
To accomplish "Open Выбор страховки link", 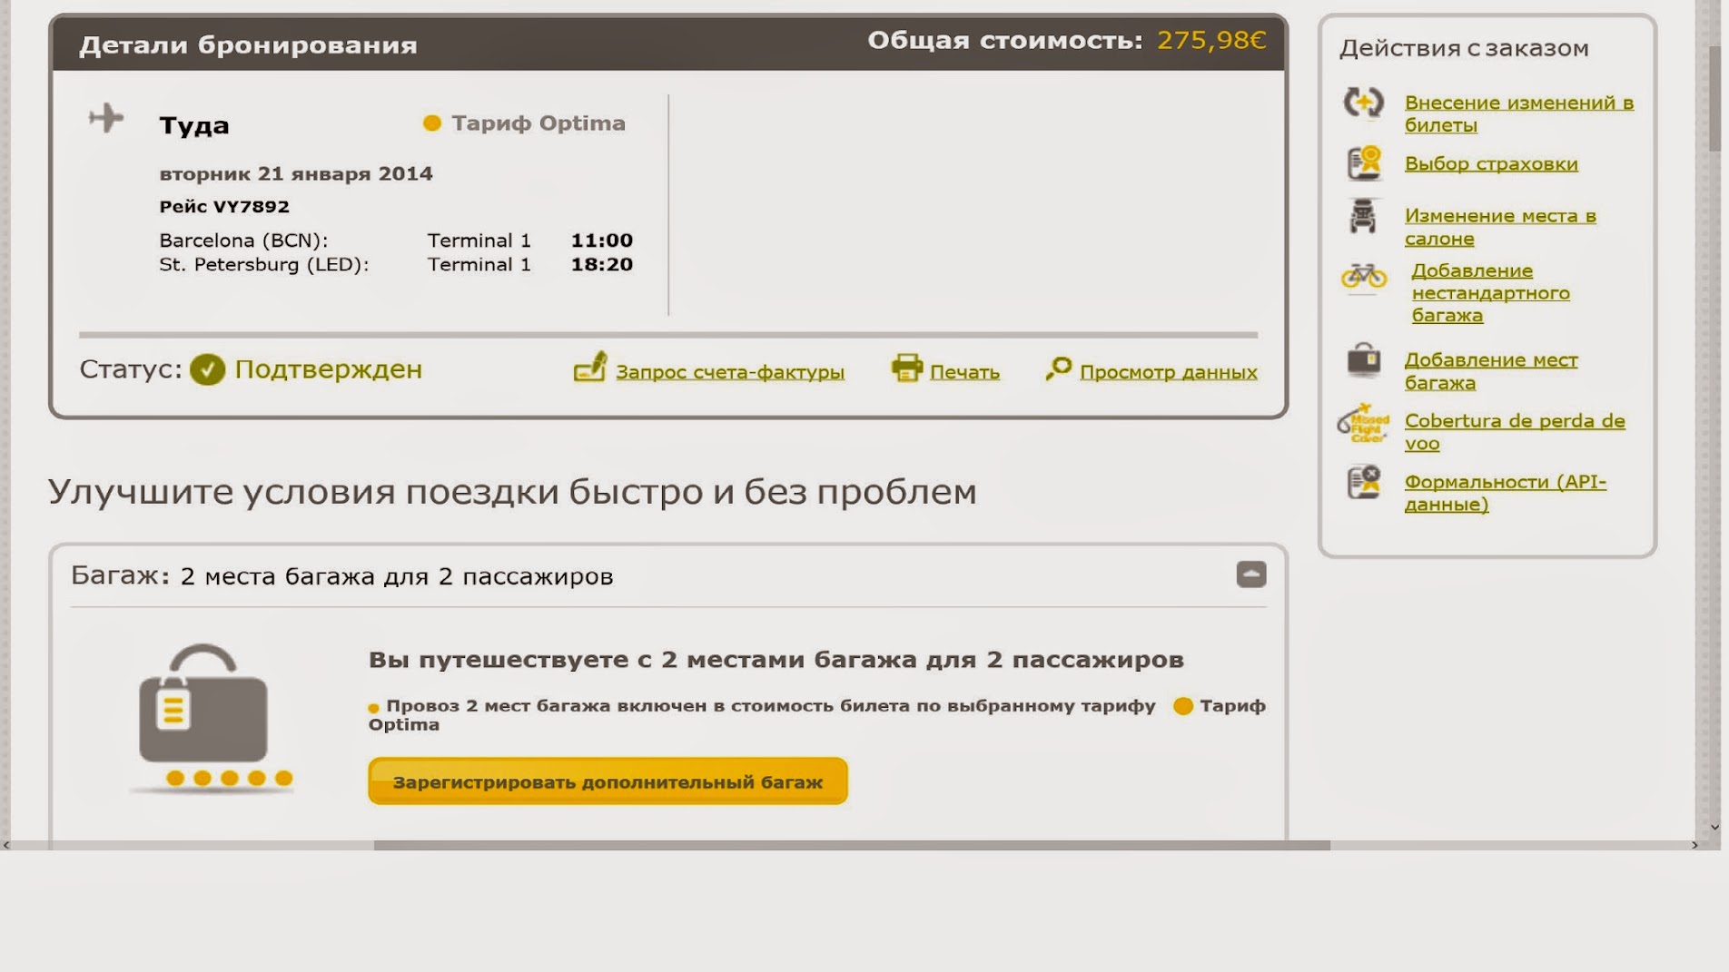I will click(x=1491, y=163).
